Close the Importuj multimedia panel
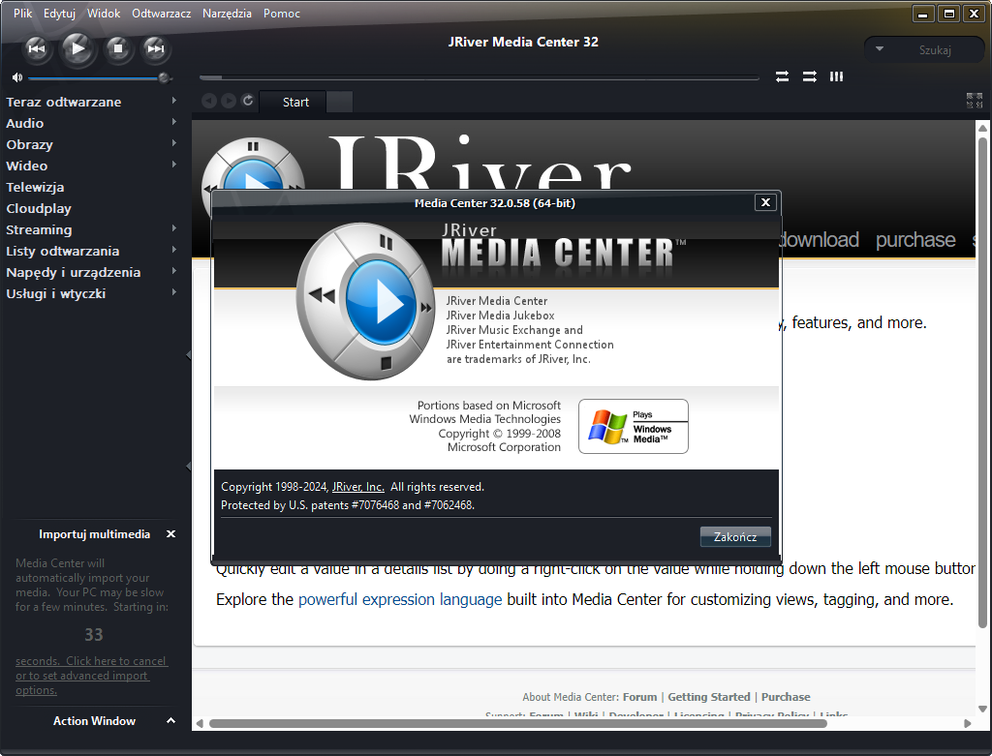This screenshot has width=992, height=756. (170, 534)
